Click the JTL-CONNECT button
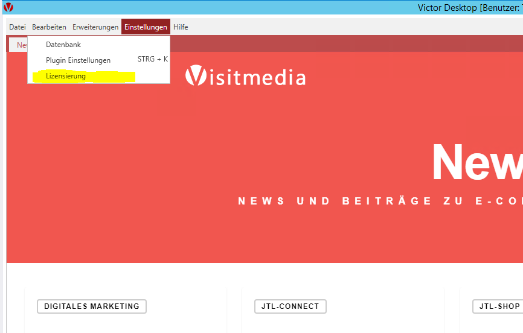Image resolution: width=523 pixels, height=333 pixels. pyautogui.click(x=290, y=306)
